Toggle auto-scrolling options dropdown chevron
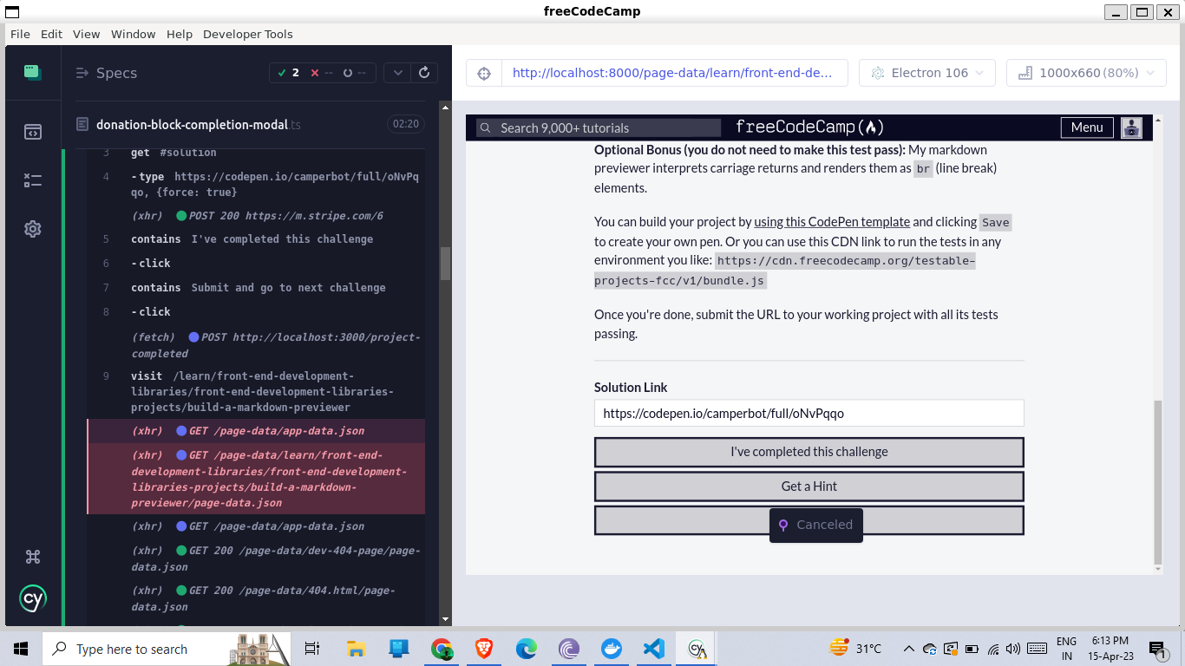This screenshot has height=666, width=1185. (397, 73)
